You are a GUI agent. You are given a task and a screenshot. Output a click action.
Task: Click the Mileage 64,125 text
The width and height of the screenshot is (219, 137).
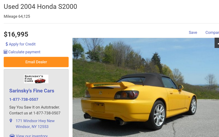pyautogui.click(x=17, y=16)
